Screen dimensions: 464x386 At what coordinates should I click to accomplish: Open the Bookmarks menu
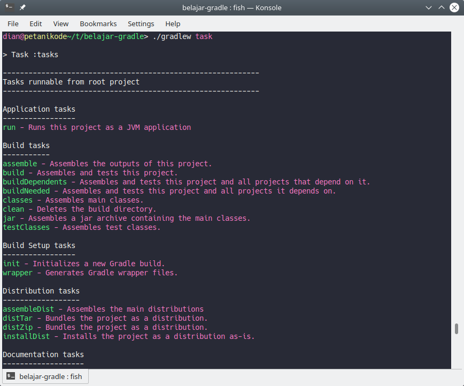(x=98, y=24)
